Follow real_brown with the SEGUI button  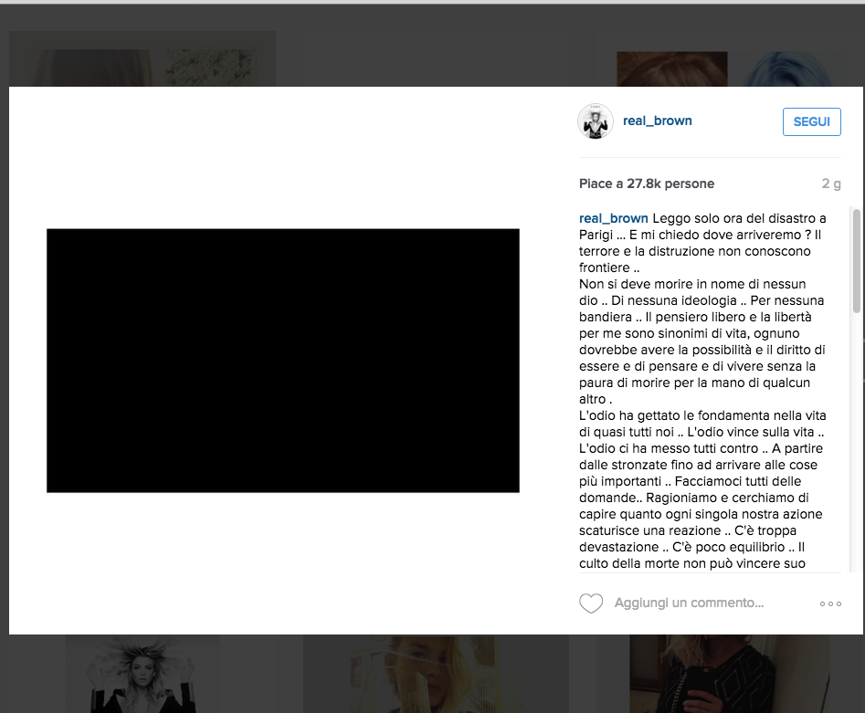[811, 121]
